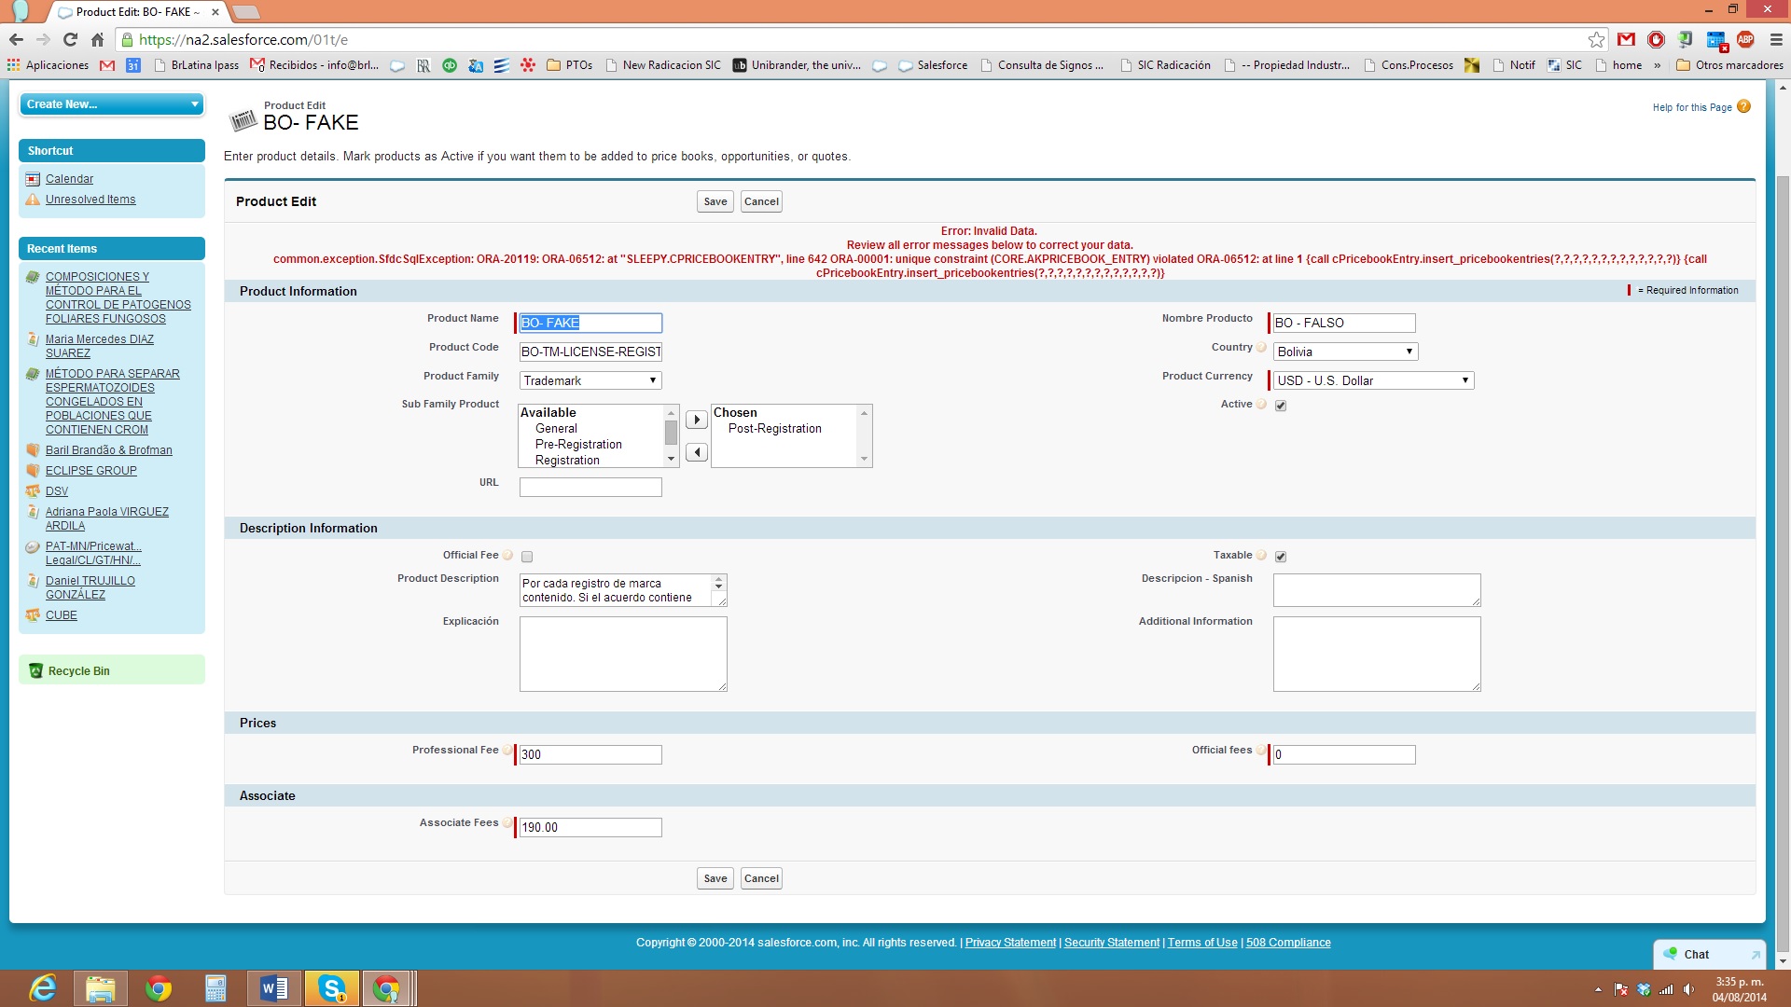The width and height of the screenshot is (1791, 1007).
Task: Uncheck the Active checkbox
Action: tap(1281, 406)
